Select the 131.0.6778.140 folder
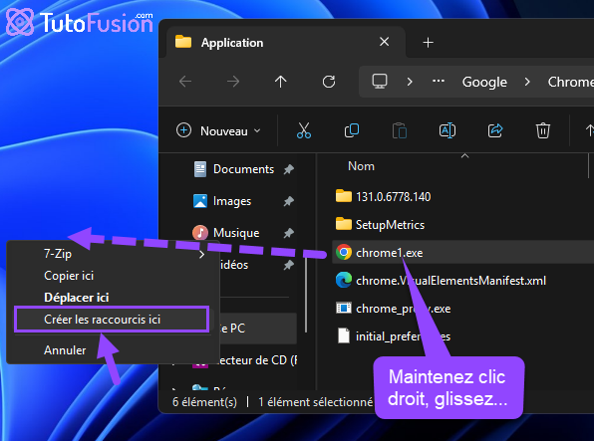The width and height of the screenshot is (594, 441). click(462, 196)
